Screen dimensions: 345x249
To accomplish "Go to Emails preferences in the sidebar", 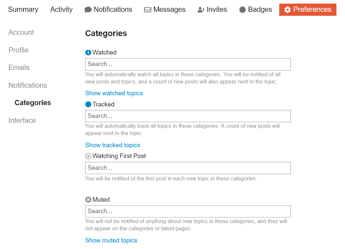I will click(19, 67).
